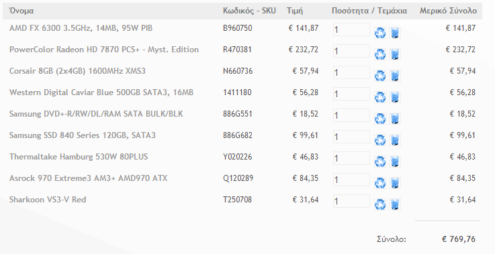Open Thermaltake Hamburg 530W 80PLUS link

pos(79,157)
